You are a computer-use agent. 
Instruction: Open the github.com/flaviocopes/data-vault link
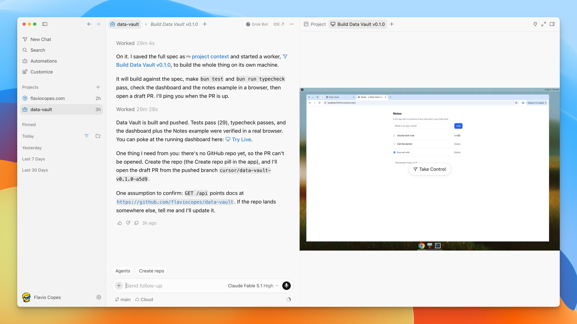coord(175,202)
